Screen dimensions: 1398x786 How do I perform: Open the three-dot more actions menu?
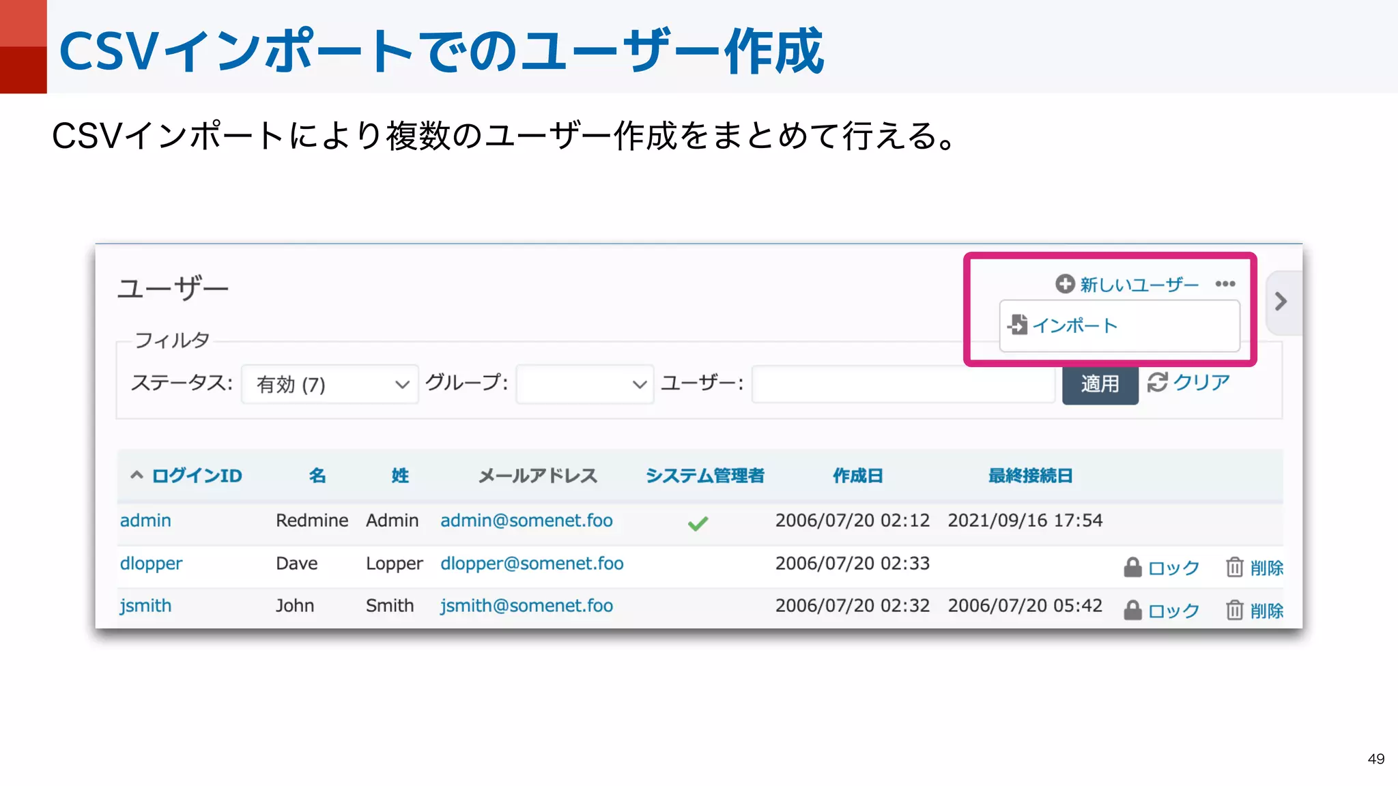[1225, 284]
